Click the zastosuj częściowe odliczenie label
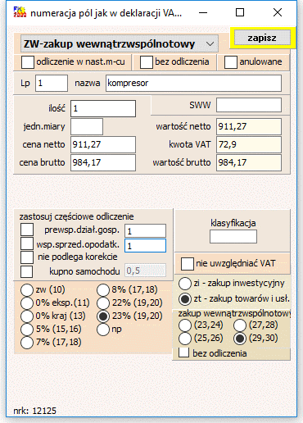This screenshot has width=303, height=423. 76,216
